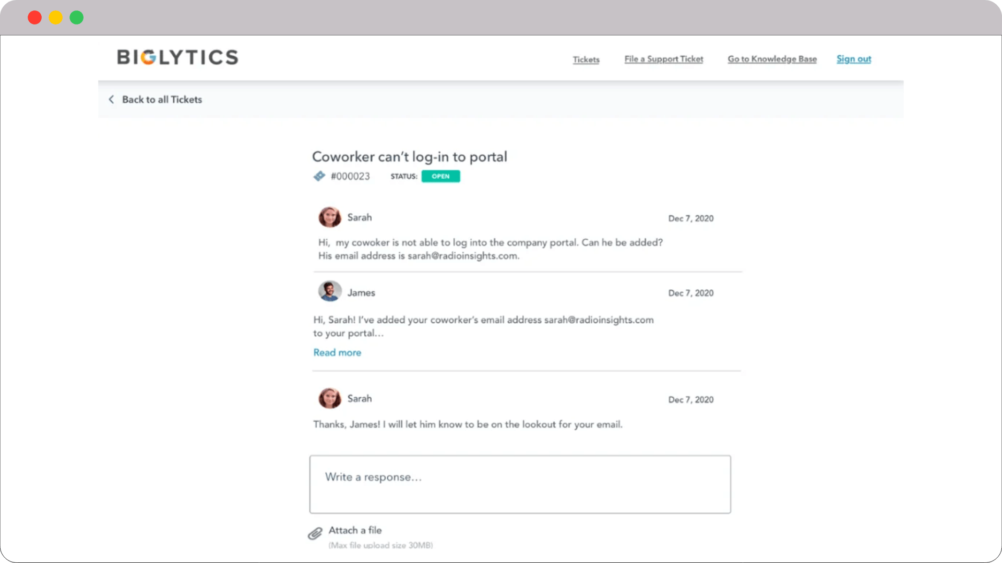Click the red close button in the title bar
Screen dimensions: 1002x563
pos(34,17)
